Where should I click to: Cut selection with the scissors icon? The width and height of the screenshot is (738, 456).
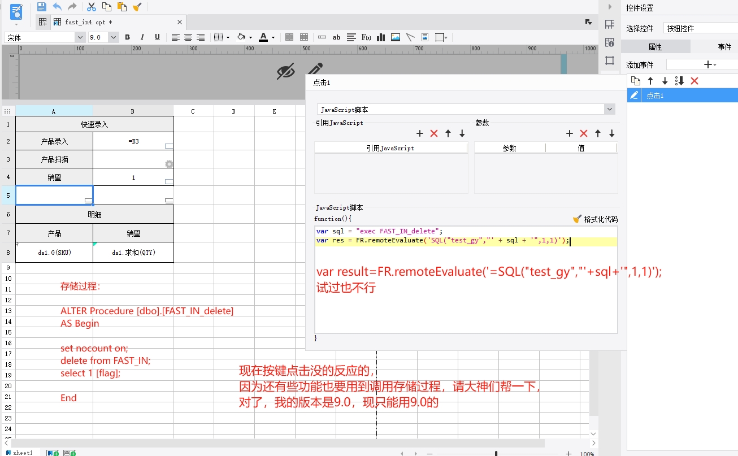(92, 7)
